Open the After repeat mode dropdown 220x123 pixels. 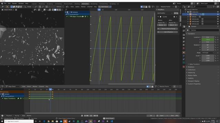coord(173,23)
